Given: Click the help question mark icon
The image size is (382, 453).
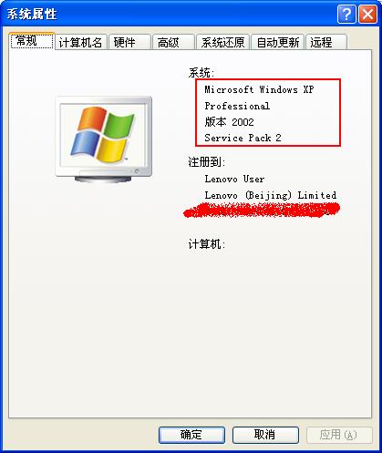Looking at the screenshot, I should [x=346, y=14].
